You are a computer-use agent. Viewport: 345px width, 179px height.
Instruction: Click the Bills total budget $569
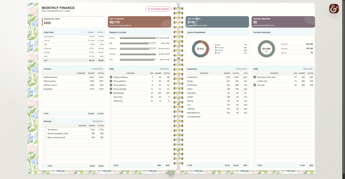(x=159, y=166)
